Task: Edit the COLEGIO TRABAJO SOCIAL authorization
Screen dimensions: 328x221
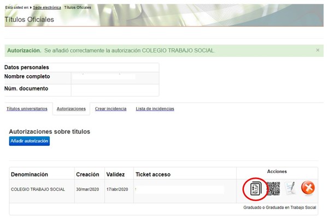Action: [290, 189]
